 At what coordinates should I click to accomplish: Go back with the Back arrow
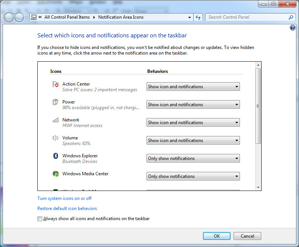(x=8, y=18)
